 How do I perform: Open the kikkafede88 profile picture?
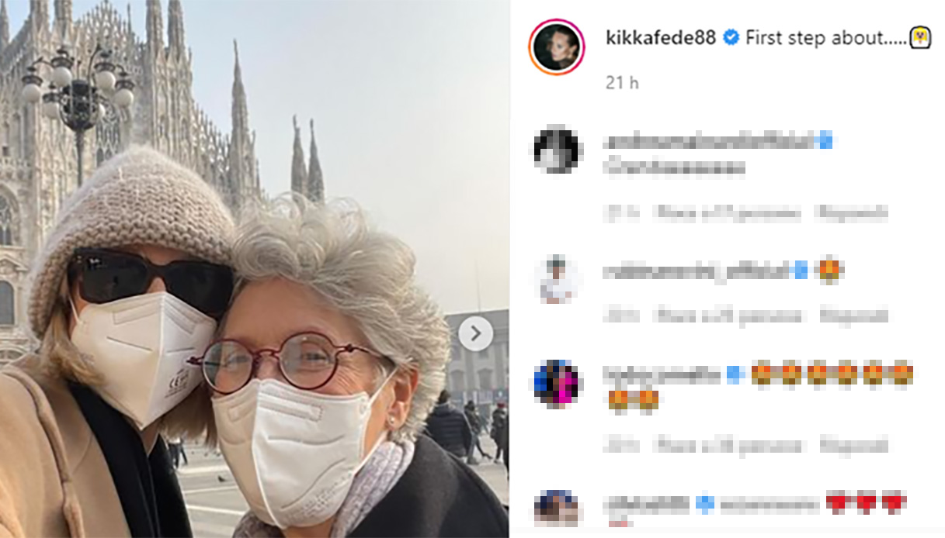coord(557,47)
